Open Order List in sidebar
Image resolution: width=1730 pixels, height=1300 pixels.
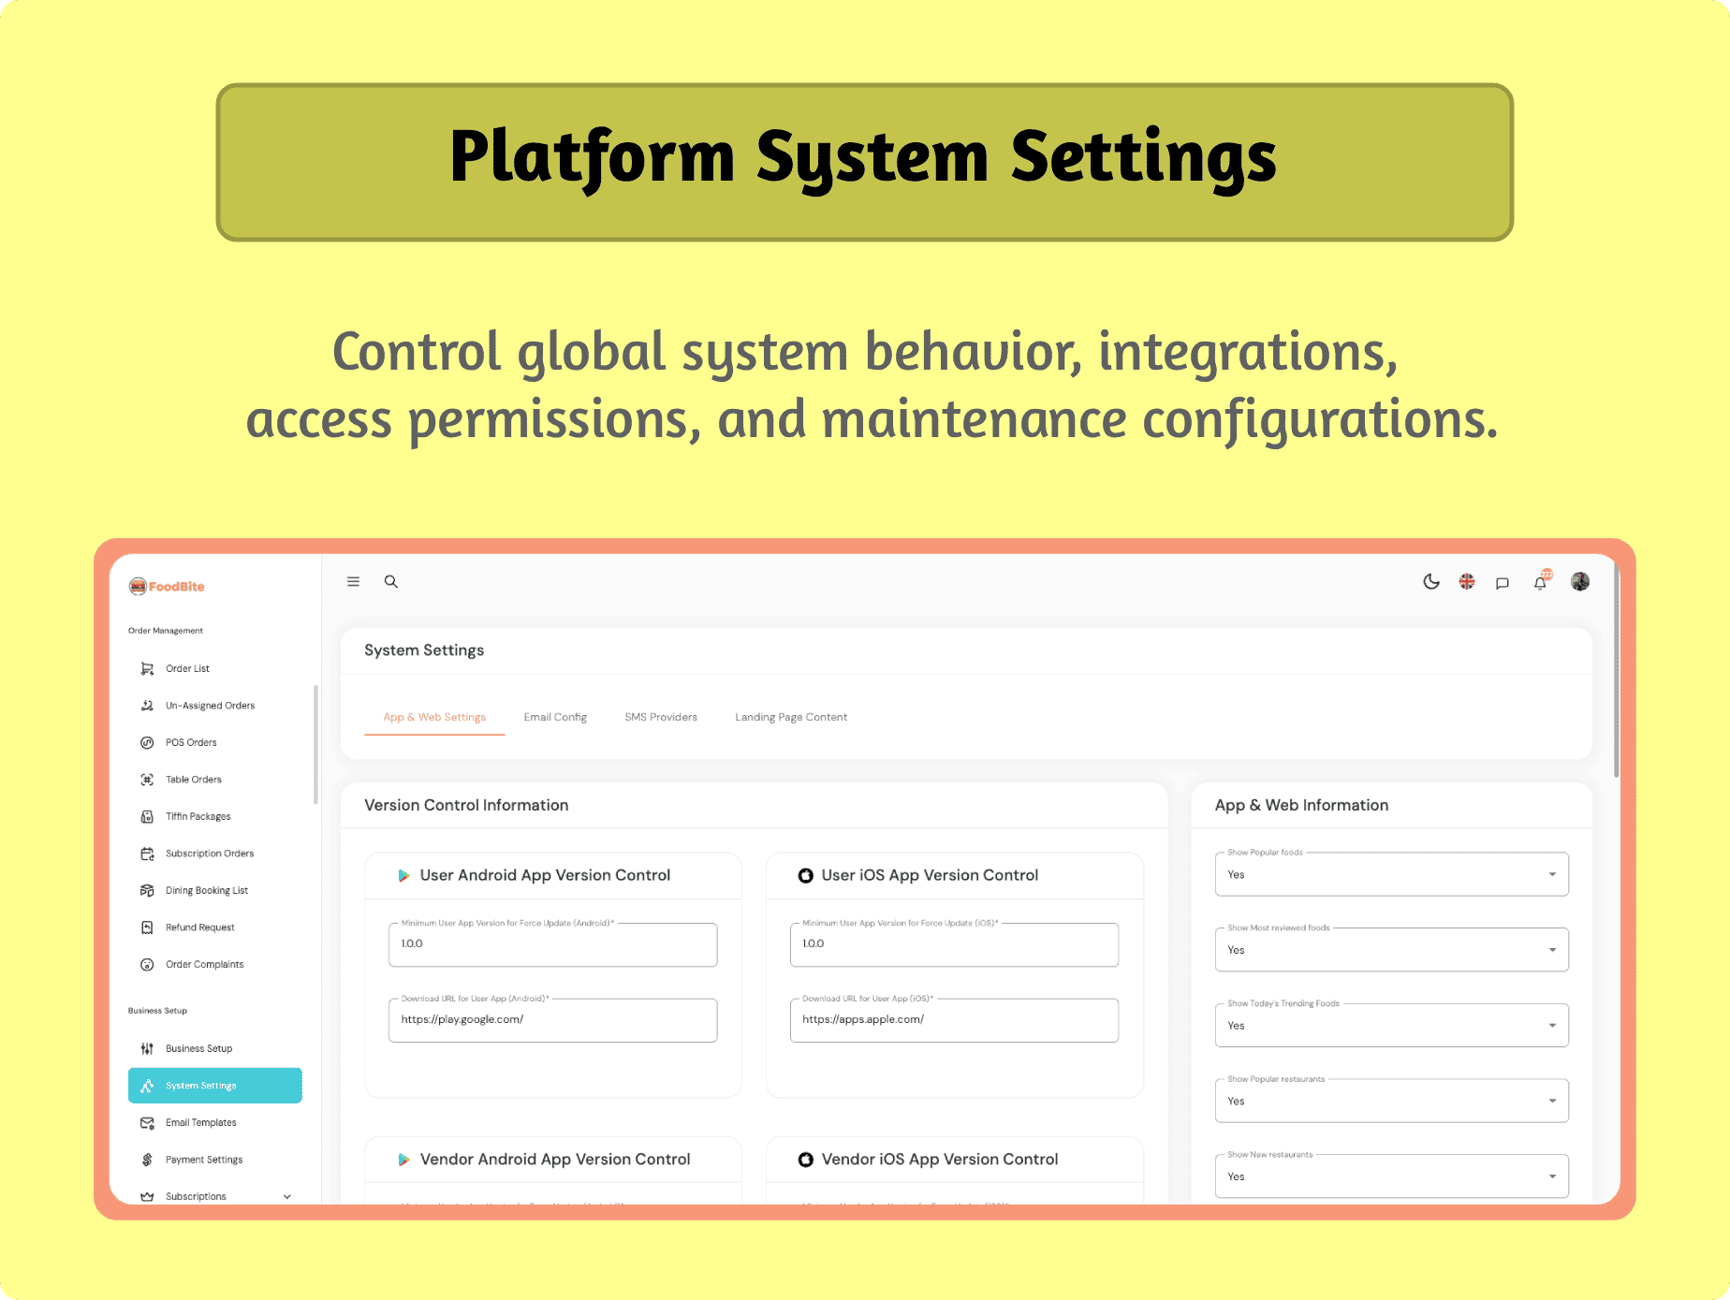coord(215,668)
